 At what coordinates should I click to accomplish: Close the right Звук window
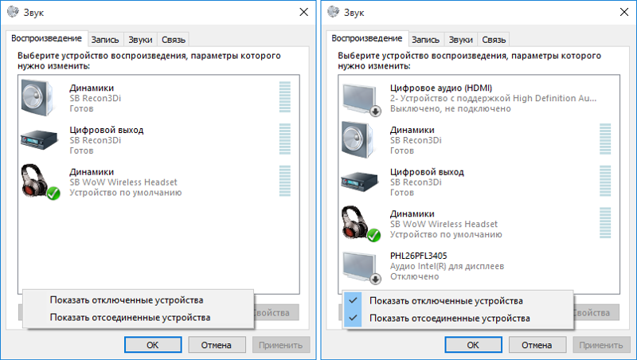[624, 12]
